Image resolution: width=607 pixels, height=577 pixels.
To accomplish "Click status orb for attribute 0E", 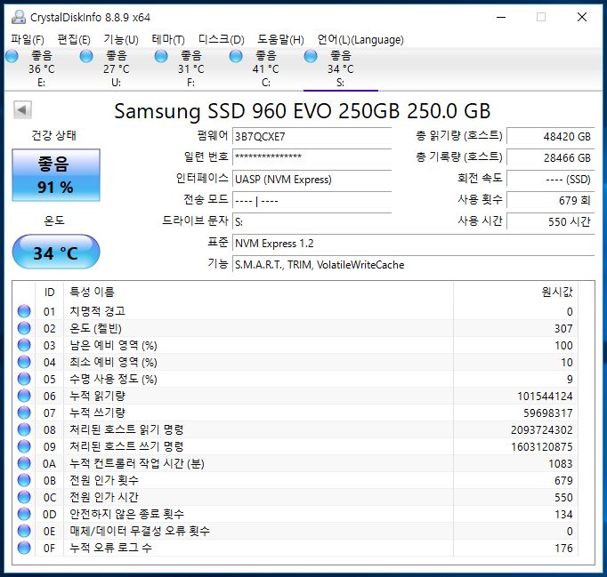I will (24, 531).
